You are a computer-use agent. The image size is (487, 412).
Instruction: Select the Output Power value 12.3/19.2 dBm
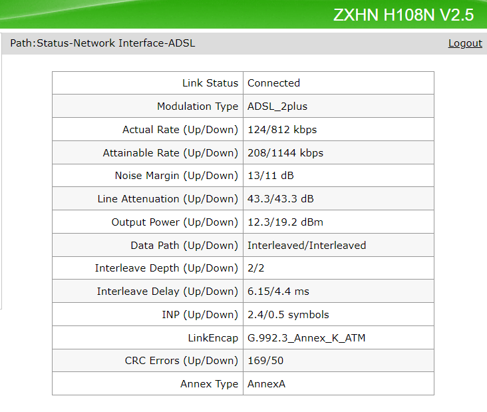coord(285,222)
